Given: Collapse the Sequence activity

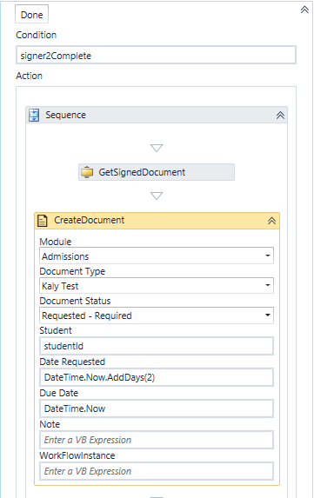Looking at the screenshot, I should [280, 116].
